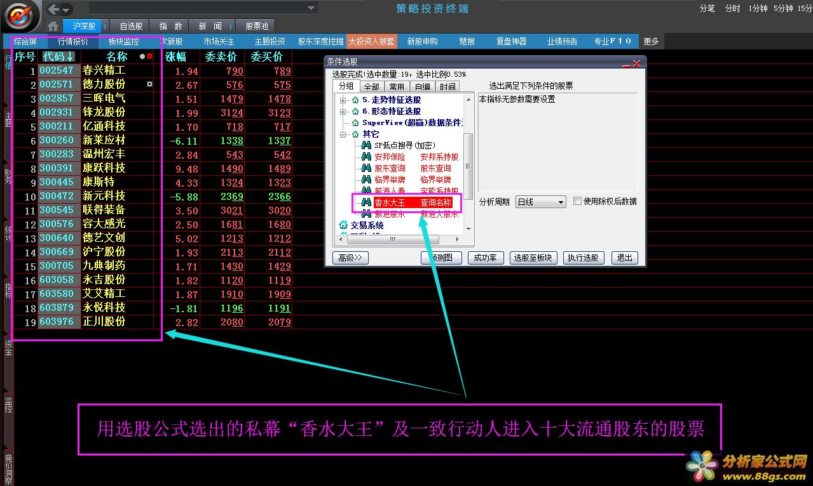Enable 使用除权后数据 checkbox

pos(577,201)
